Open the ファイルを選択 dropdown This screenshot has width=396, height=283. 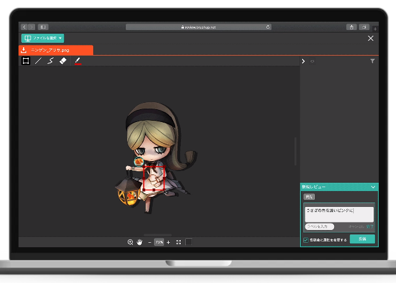point(42,38)
